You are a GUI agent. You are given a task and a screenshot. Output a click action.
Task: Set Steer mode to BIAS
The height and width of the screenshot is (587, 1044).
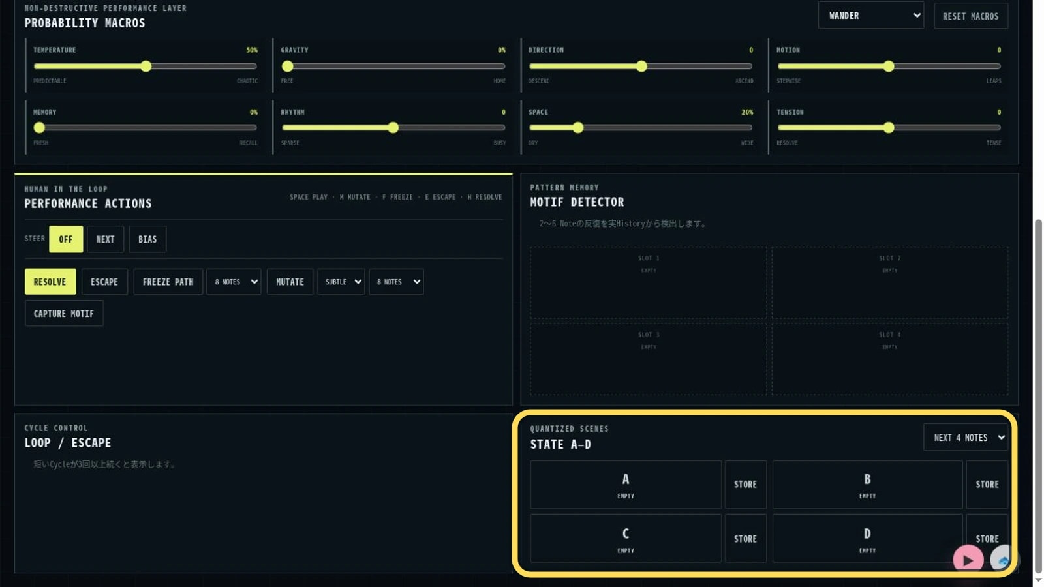tap(147, 239)
